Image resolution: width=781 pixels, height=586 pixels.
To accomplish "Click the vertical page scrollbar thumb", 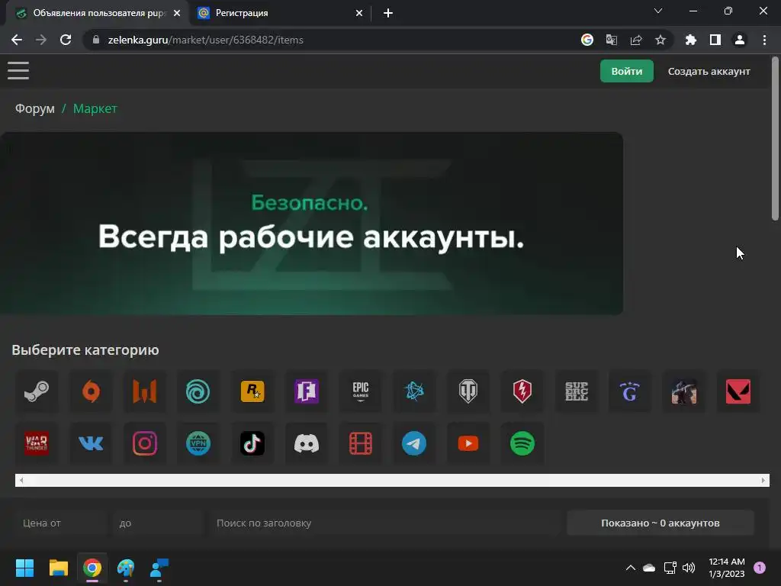I will (775, 139).
